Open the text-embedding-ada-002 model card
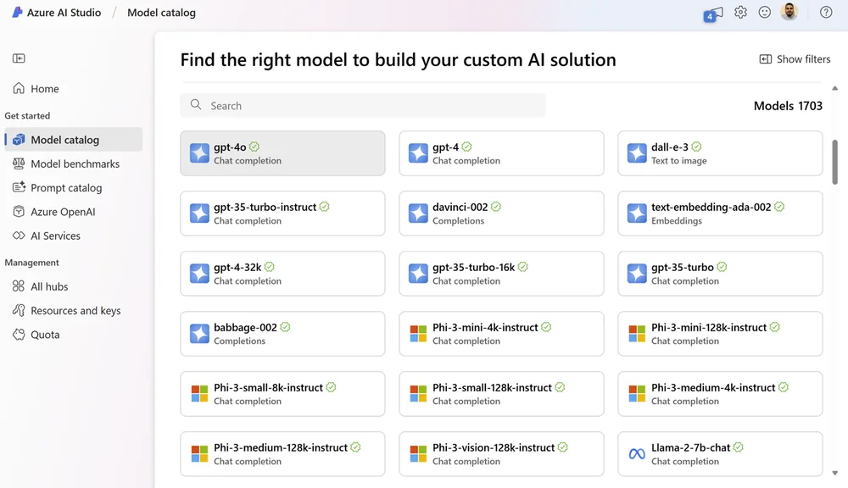Image resolution: width=848 pixels, height=488 pixels. 720,213
